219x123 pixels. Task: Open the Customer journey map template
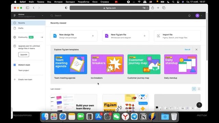(x=144, y=64)
